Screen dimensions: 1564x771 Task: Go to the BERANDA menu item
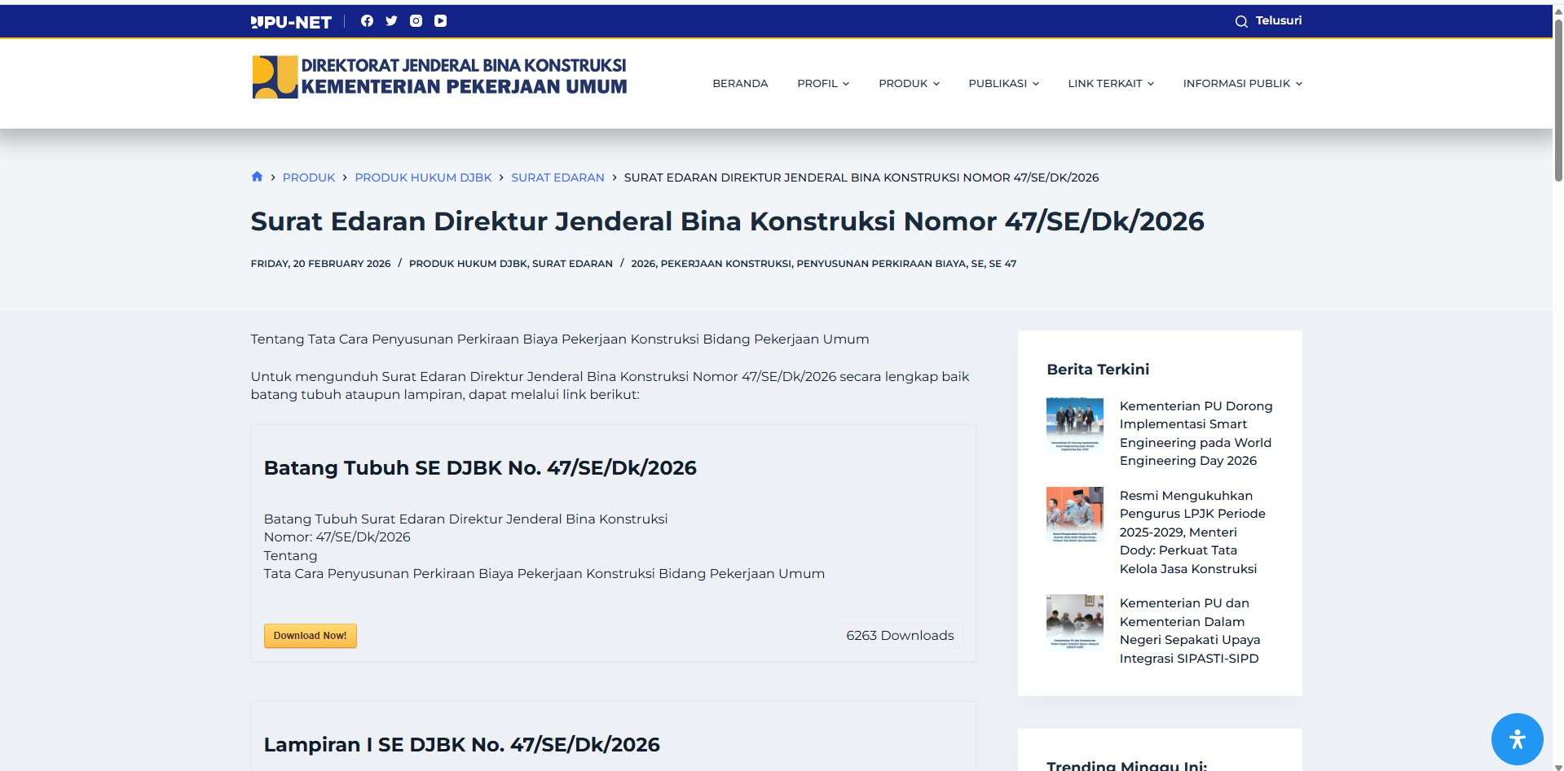(x=740, y=83)
